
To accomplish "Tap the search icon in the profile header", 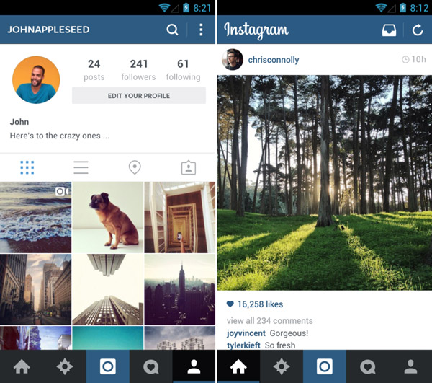I will click(x=172, y=30).
